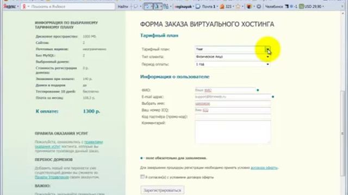The width and height of the screenshot is (348, 195).
Task: Open the правилами оказания услуг link
Action: (x=69, y=144)
